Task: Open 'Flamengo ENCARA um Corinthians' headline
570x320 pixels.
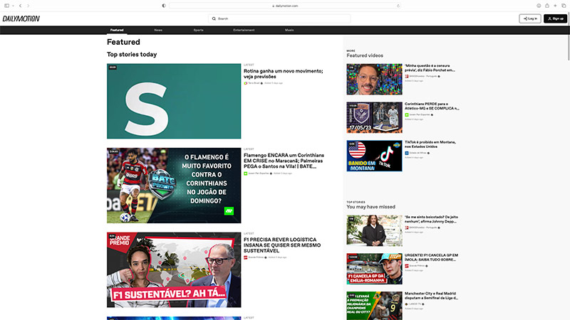Action: pos(284,161)
